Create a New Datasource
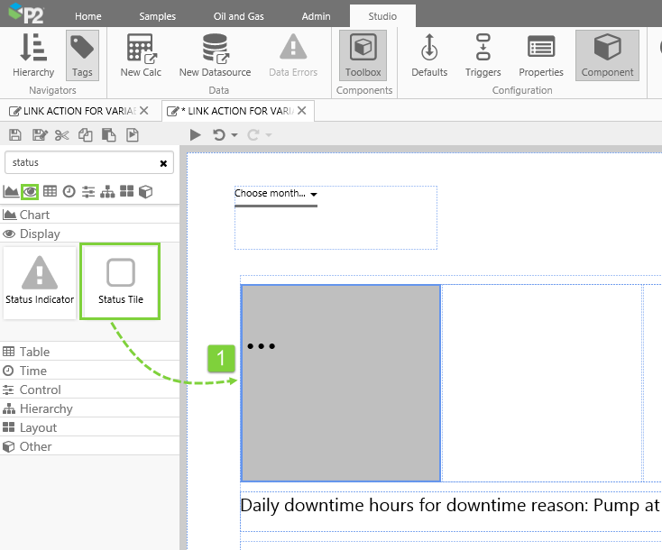Screen dimensions: 662x550 coord(215,55)
